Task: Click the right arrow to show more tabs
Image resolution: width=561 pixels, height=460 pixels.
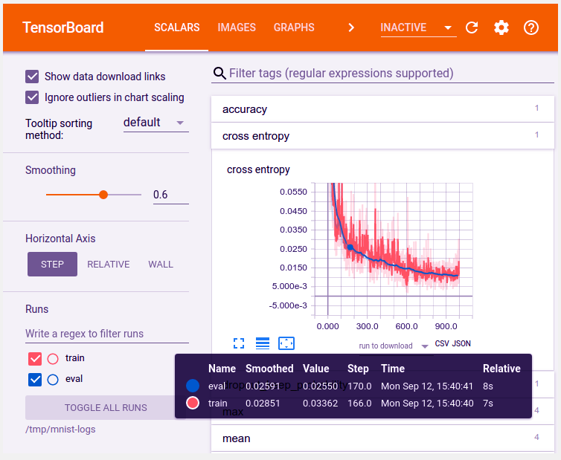Action: click(351, 27)
